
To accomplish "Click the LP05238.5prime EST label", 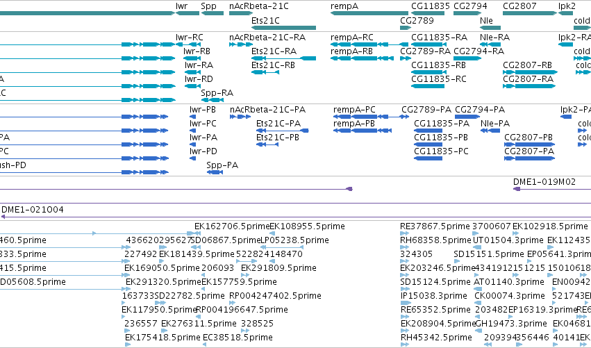I will point(294,240).
